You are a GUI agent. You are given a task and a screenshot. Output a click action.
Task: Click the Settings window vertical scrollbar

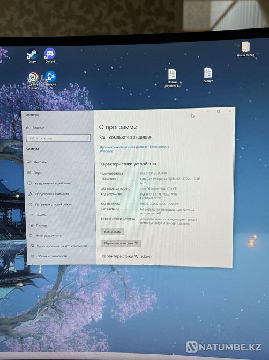[x=233, y=164]
